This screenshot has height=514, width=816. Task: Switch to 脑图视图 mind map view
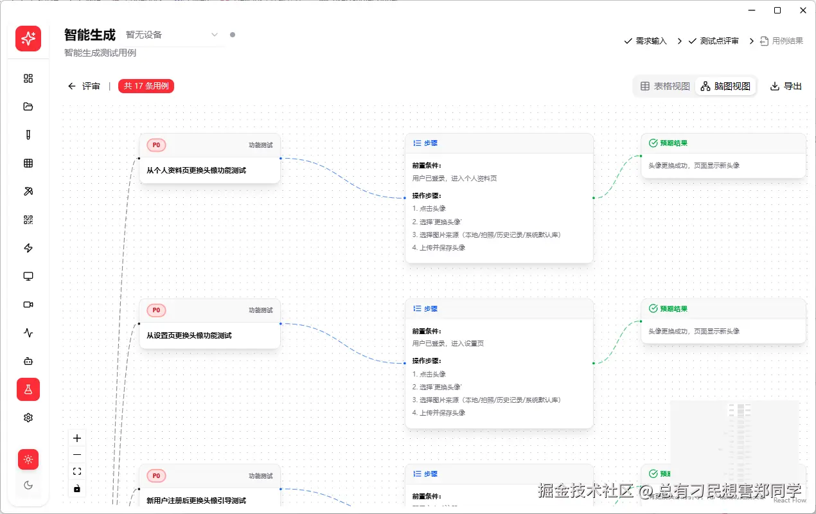725,86
